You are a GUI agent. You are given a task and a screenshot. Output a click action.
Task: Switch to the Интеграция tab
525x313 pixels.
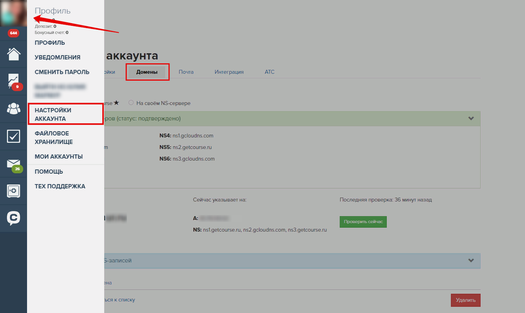pos(229,72)
